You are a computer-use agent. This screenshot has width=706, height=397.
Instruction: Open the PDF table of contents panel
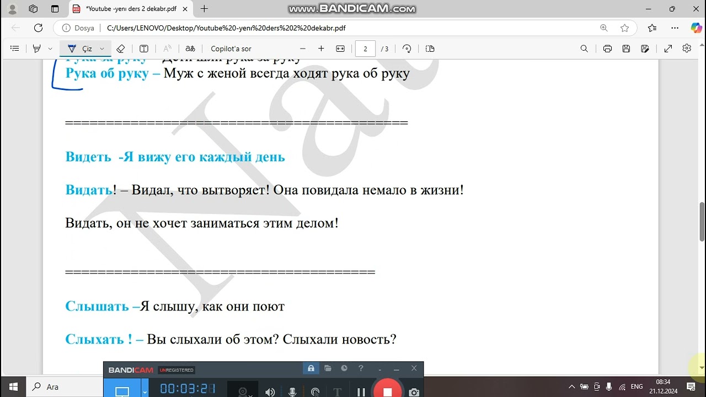tap(15, 49)
